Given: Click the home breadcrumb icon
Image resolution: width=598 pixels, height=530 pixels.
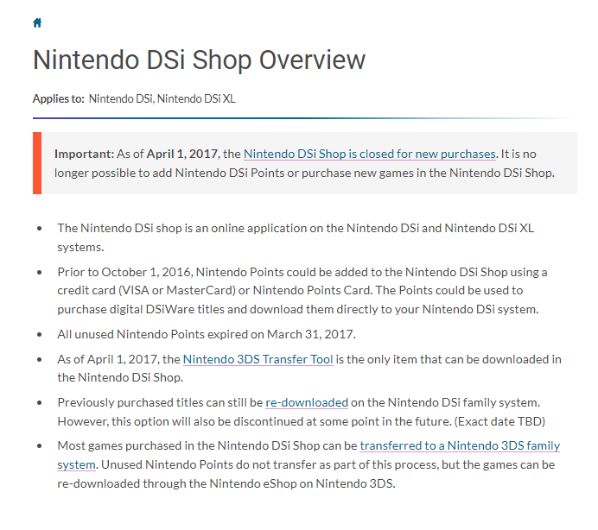Looking at the screenshot, I should [37, 22].
